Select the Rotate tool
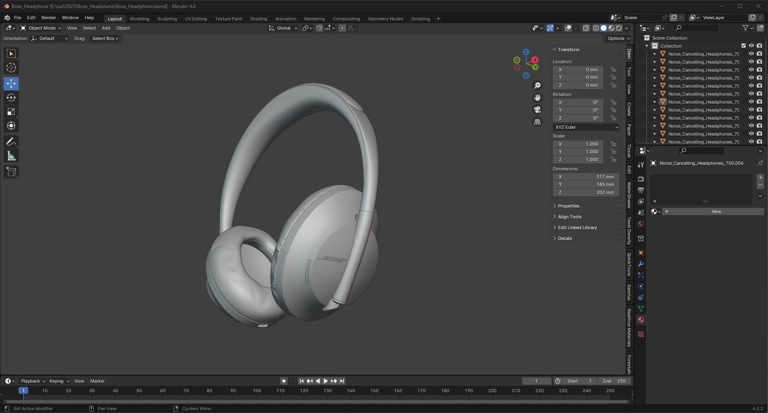This screenshot has width=768, height=413. [x=11, y=98]
